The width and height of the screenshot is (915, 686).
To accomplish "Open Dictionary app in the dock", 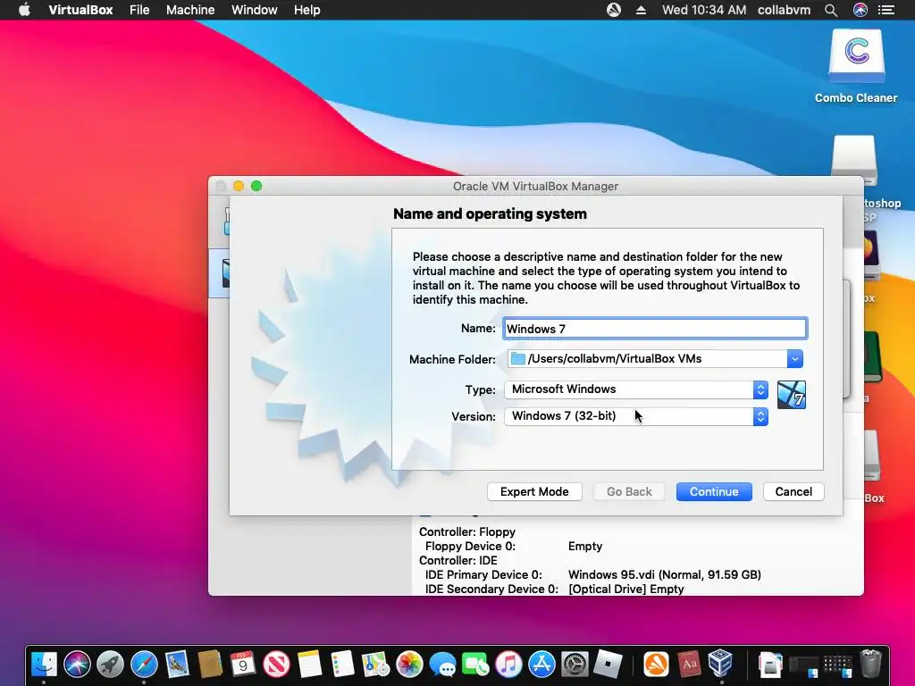I will (x=689, y=664).
